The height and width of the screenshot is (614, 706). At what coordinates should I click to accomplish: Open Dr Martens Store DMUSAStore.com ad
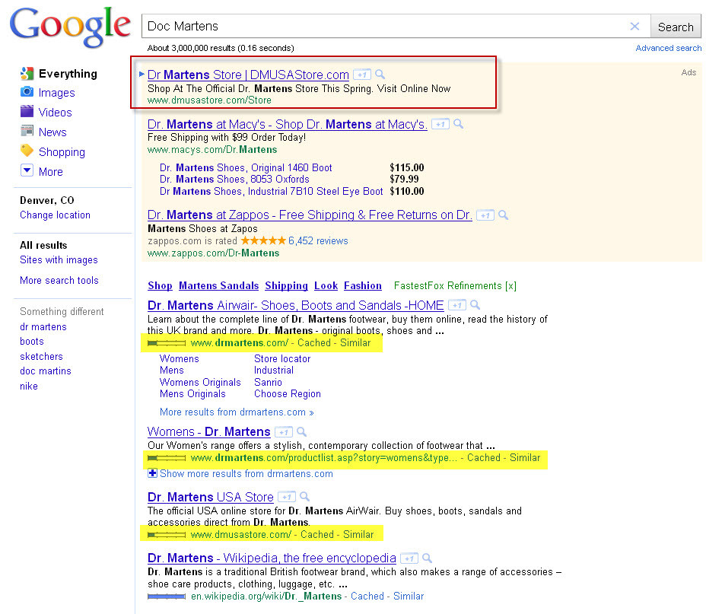point(248,75)
